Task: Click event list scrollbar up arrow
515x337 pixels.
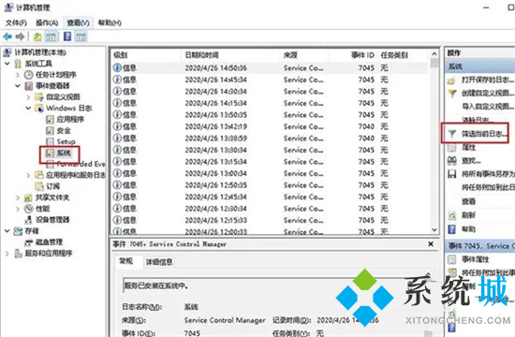Action: click(x=434, y=54)
